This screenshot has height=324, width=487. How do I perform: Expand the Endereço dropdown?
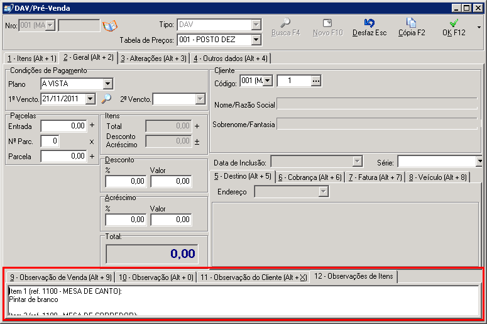(324, 191)
